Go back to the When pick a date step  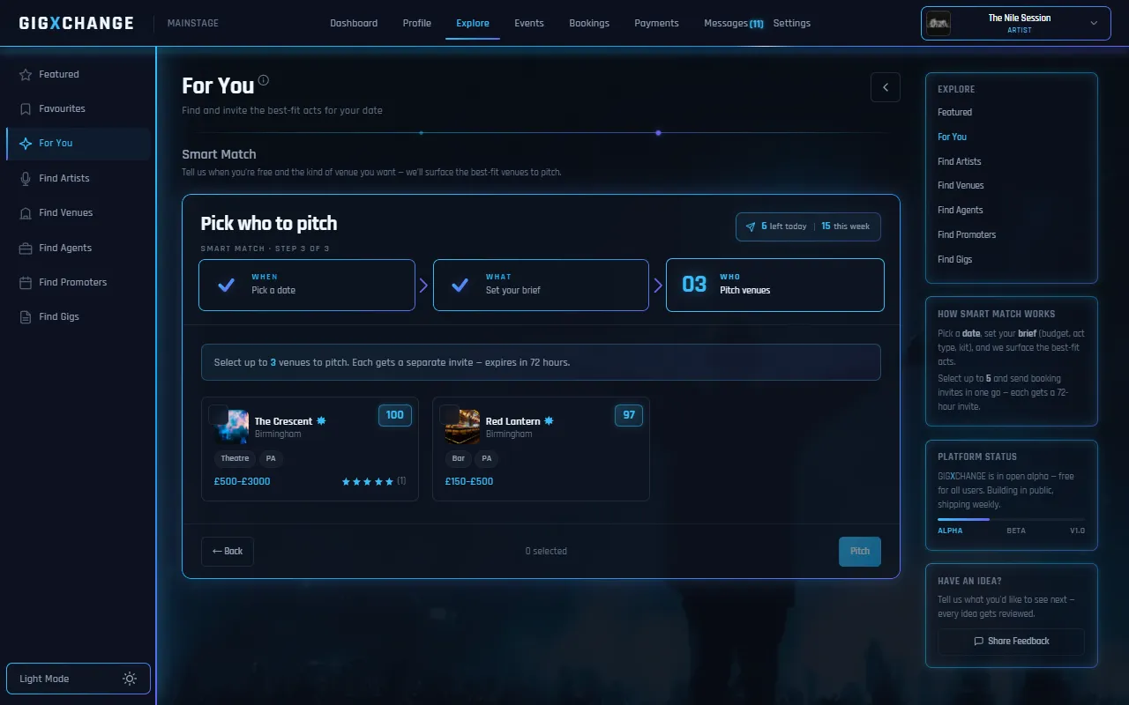(x=307, y=285)
